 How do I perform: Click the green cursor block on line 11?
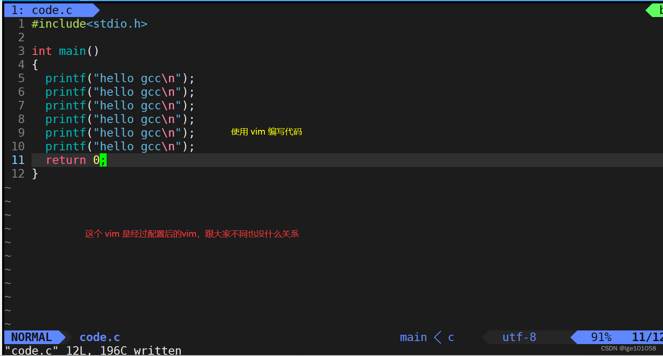[x=103, y=160]
